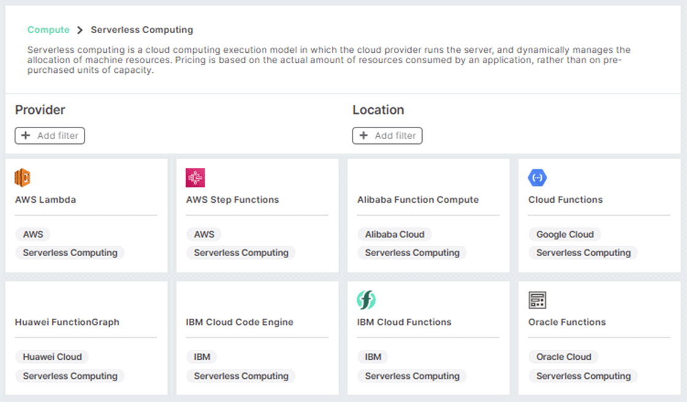This screenshot has width=687, height=402.
Task: Click IBM tag on IBM Cloud Functions card
Action: click(x=373, y=357)
